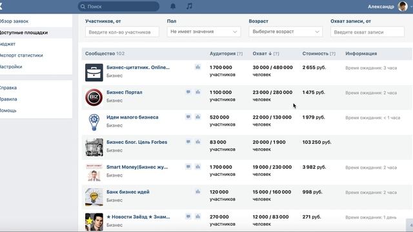Open Бизнес Портал BIZ avatar

[94, 97]
